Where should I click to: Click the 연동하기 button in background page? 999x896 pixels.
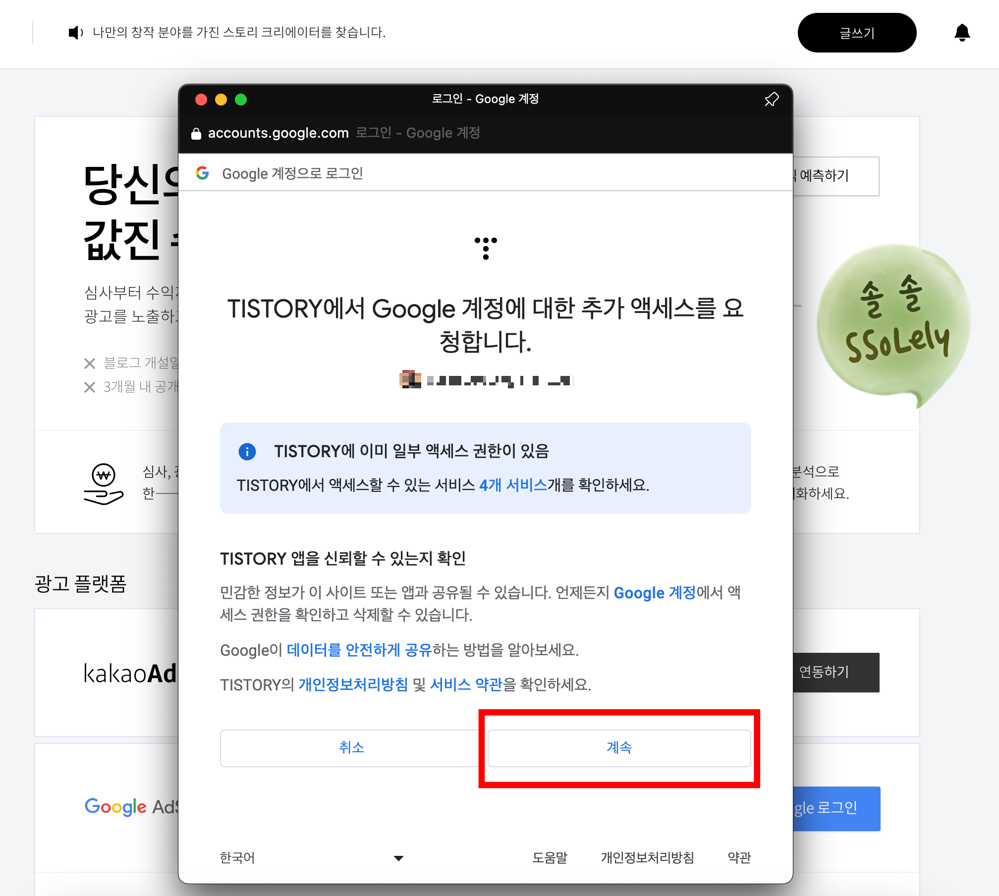pyautogui.click(x=836, y=672)
